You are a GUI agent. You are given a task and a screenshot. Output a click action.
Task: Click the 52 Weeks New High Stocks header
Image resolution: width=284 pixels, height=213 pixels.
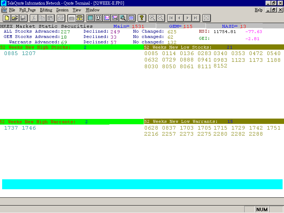point(72,47)
